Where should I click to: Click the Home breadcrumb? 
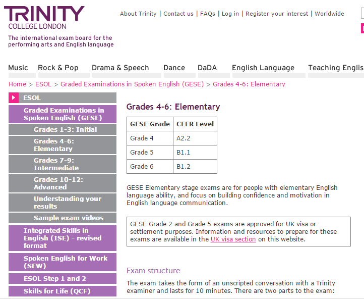pos(18,84)
